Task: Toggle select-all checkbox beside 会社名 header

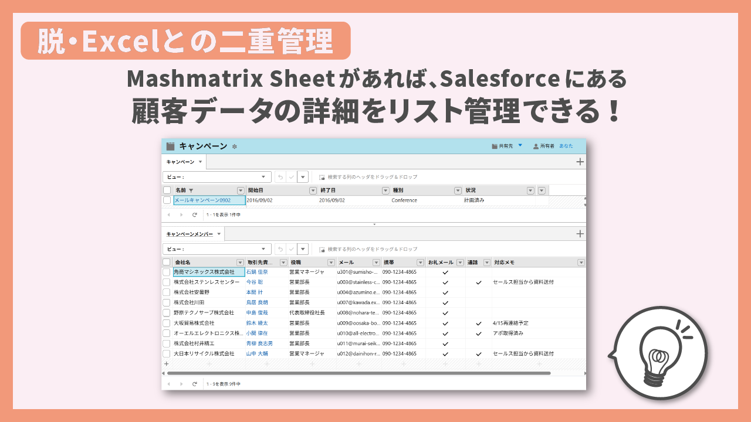Action: pos(167,262)
